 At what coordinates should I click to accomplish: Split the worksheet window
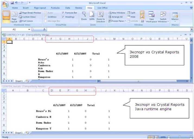tap(131, 13)
